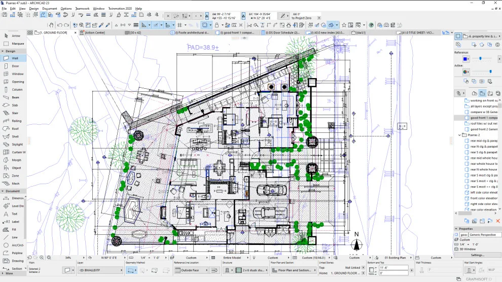Screen dimensions: 502x282
Task: Collapse the Psarras 2 folder
Action: pos(460,135)
